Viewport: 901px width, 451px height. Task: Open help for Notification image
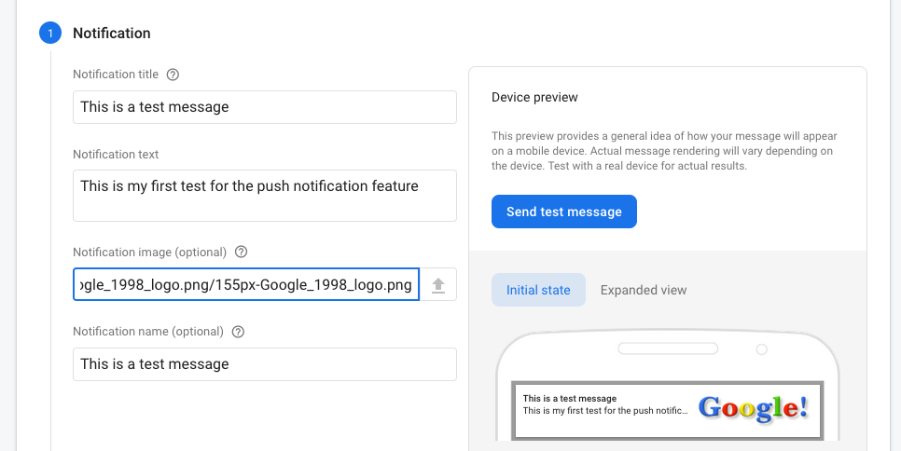click(242, 252)
